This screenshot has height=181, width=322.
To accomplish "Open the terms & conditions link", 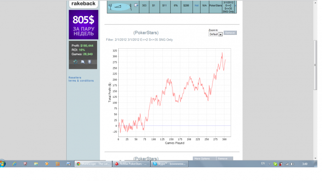I will click(x=81, y=81).
